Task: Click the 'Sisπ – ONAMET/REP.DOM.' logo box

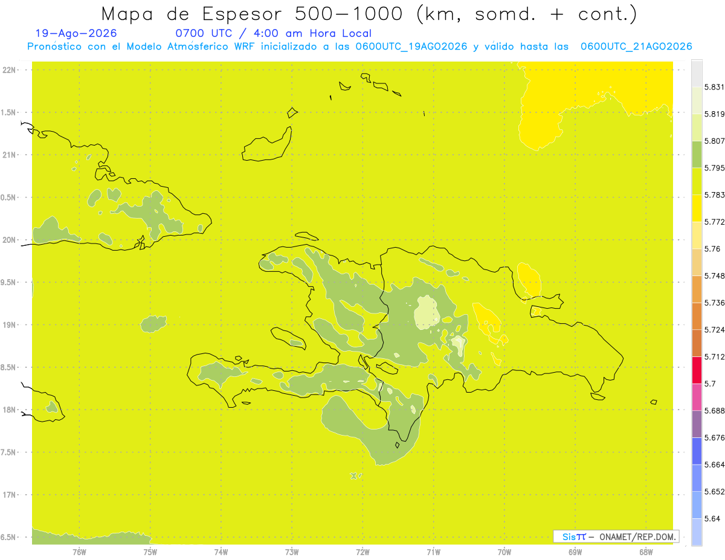Action: coord(616,536)
